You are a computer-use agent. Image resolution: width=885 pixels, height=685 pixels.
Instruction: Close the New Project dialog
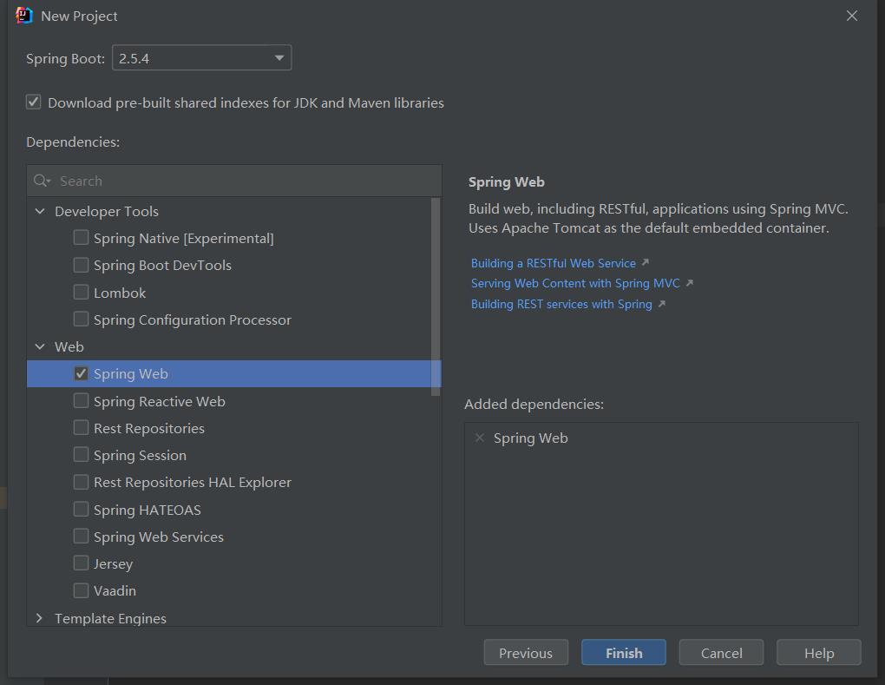coord(852,16)
